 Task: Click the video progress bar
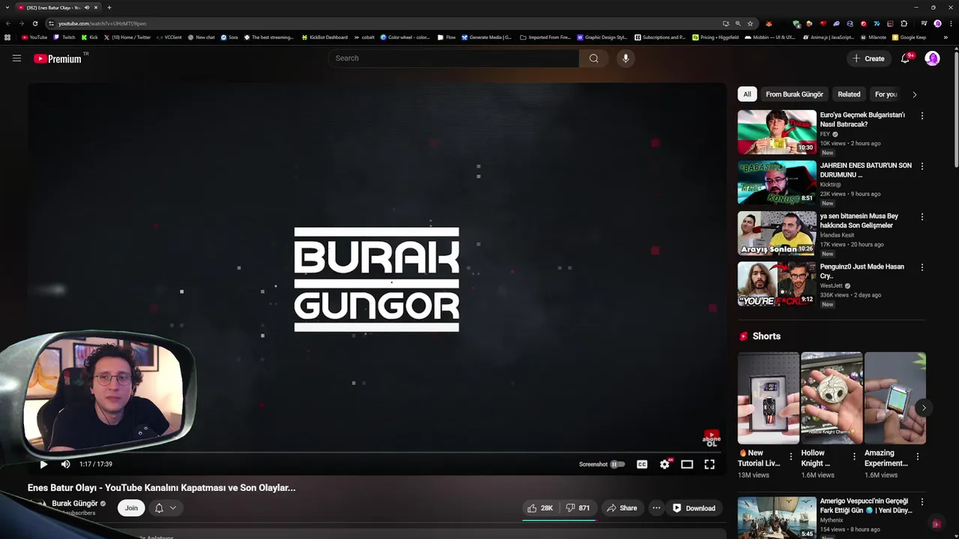[x=377, y=452]
